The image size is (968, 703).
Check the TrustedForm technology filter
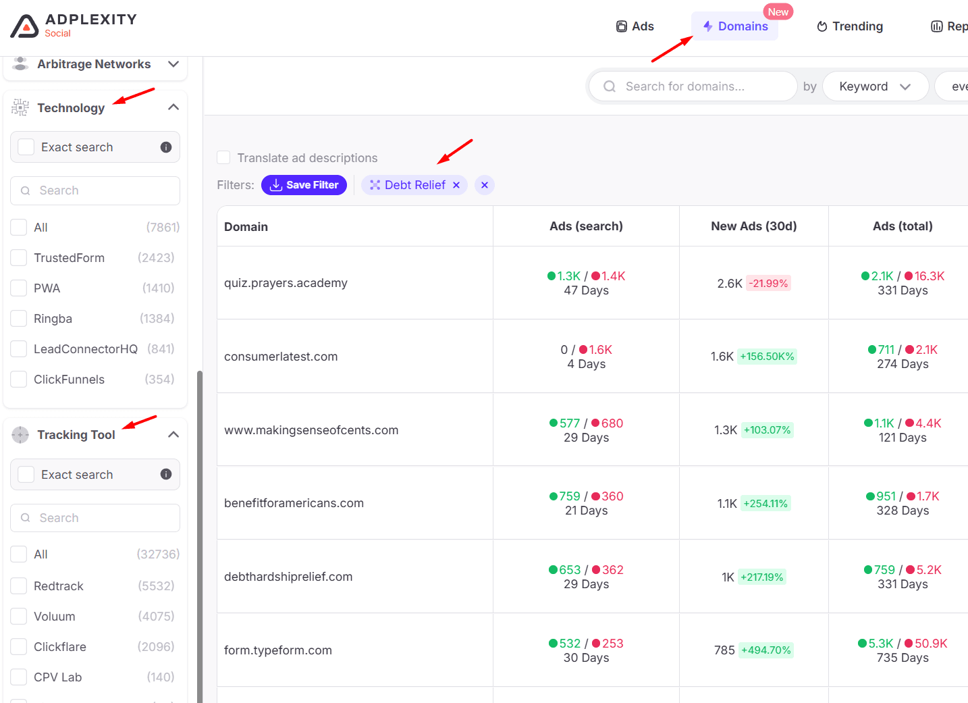tap(19, 258)
